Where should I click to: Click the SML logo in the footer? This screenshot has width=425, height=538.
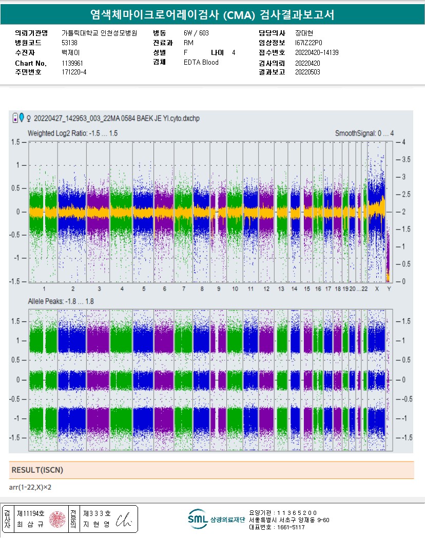pos(198,519)
